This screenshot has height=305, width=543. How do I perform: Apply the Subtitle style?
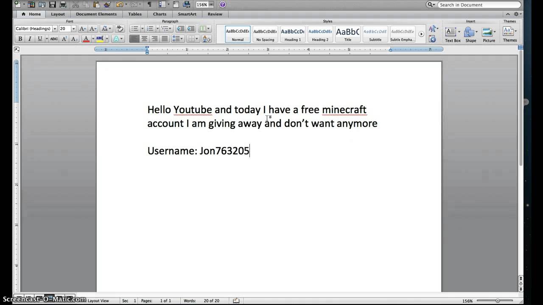click(375, 34)
